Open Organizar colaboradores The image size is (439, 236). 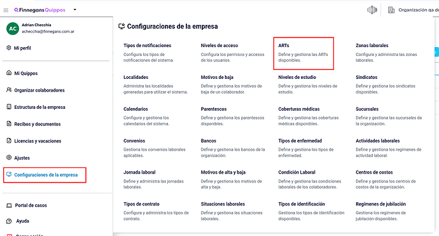click(x=39, y=90)
